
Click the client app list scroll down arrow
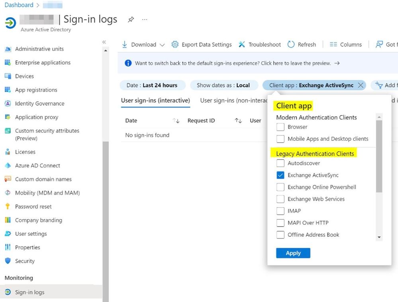click(379, 237)
